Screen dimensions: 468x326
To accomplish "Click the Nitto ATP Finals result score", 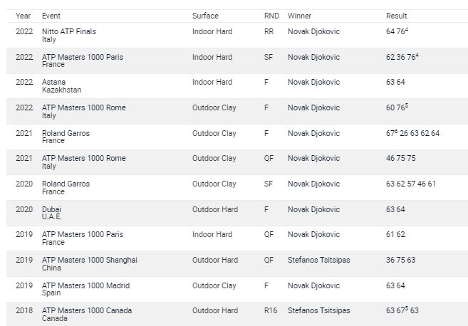I will coord(402,31).
